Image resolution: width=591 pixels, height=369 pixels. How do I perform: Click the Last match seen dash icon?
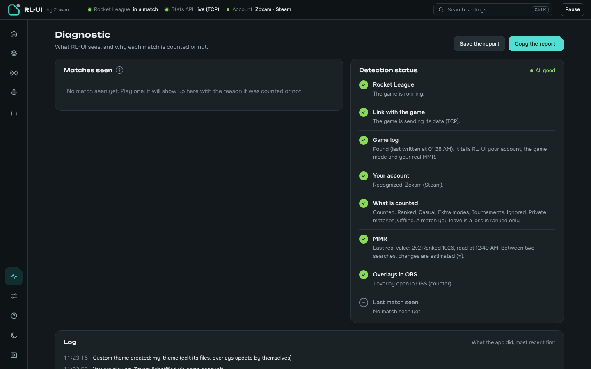pyautogui.click(x=364, y=303)
